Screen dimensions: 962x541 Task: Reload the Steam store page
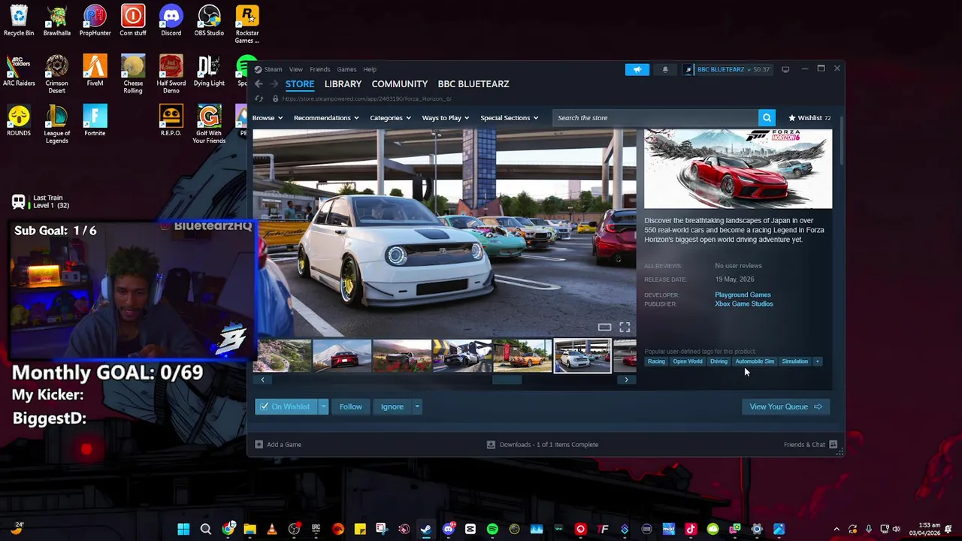pyautogui.click(x=259, y=98)
